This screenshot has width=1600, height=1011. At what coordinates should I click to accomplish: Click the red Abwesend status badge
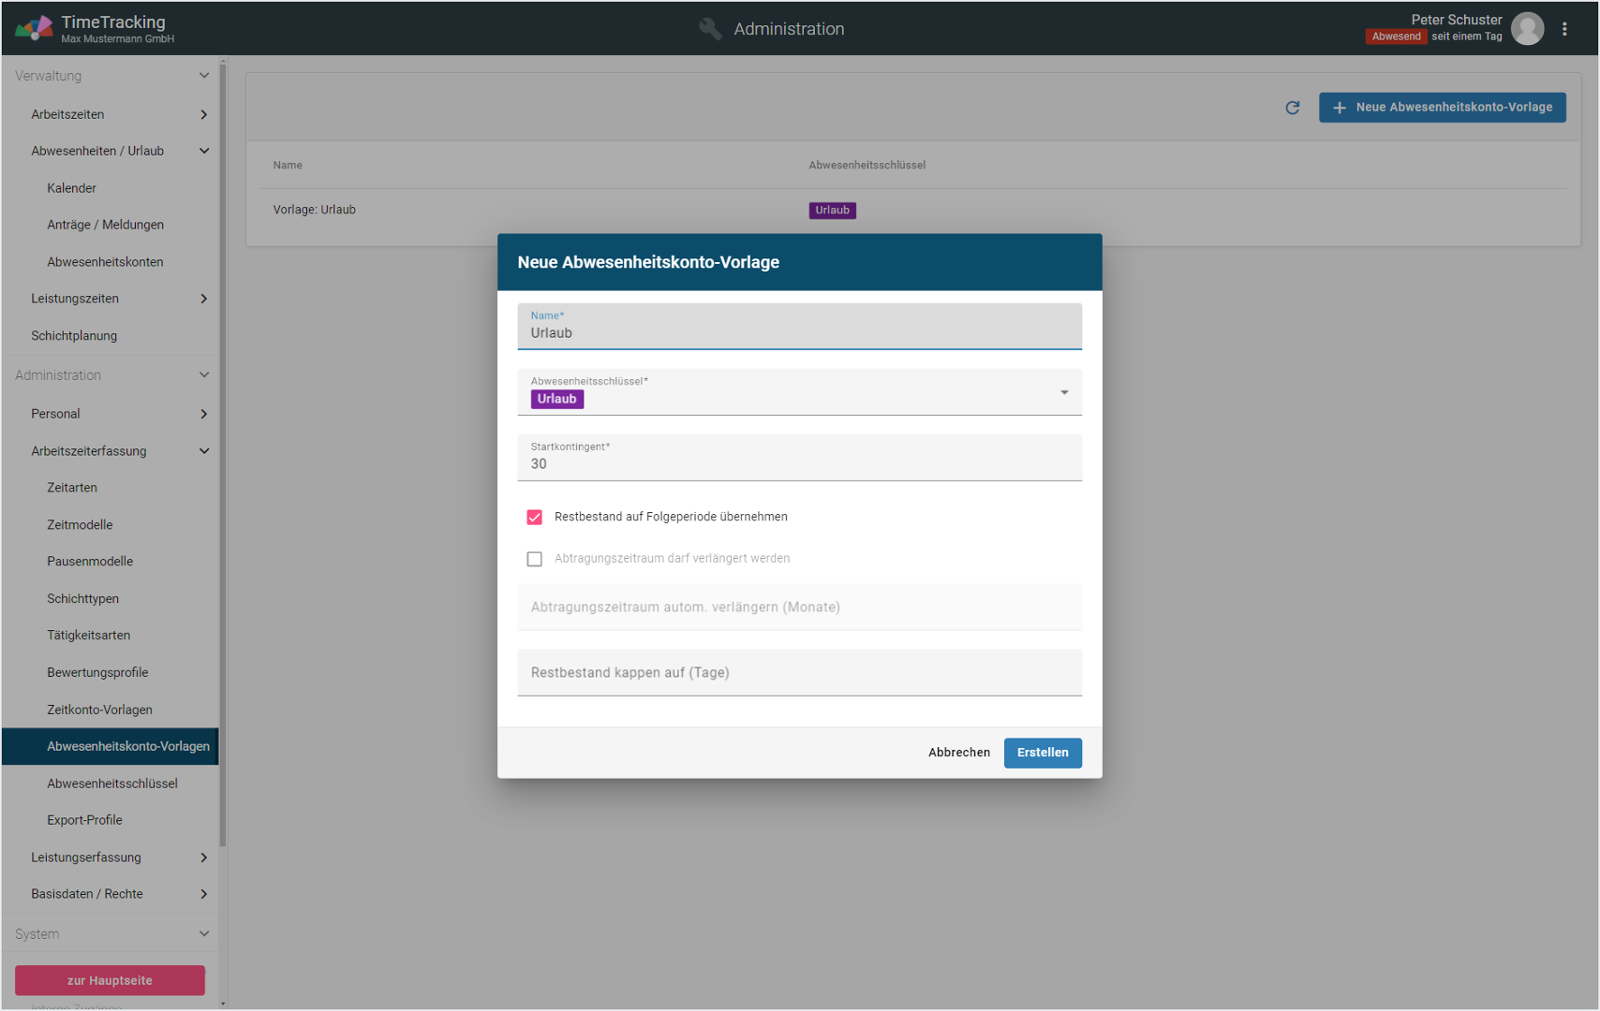(x=1395, y=37)
